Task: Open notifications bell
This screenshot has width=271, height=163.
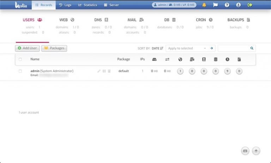Action: [204, 5]
